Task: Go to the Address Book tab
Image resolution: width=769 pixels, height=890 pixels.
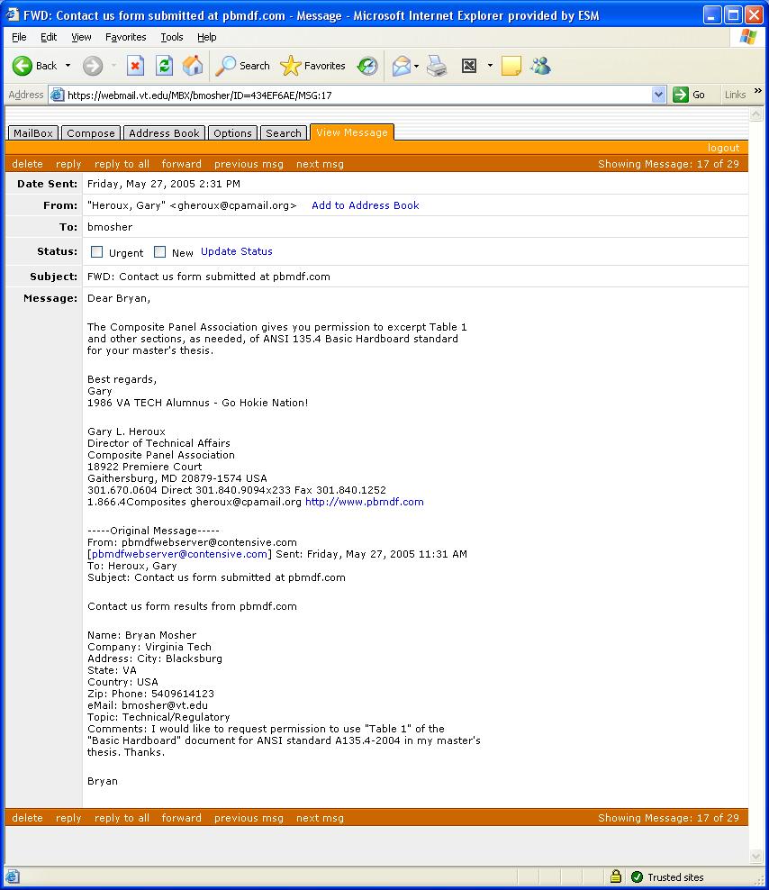Action: 164,132
